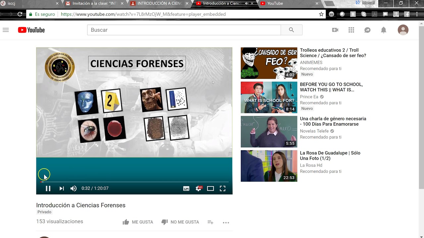424x238 pixels.
Task: Click the search magnifier button
Action: point(291,30)
